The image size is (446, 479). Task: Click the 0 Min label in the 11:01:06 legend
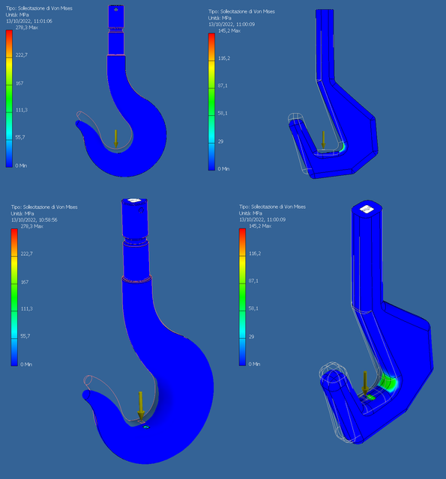coord(21,165)
